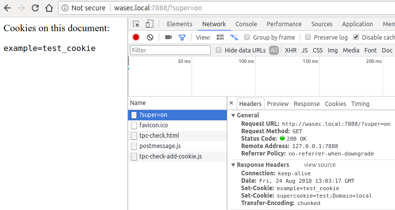Stop recording network log with red button

(136, 37)
